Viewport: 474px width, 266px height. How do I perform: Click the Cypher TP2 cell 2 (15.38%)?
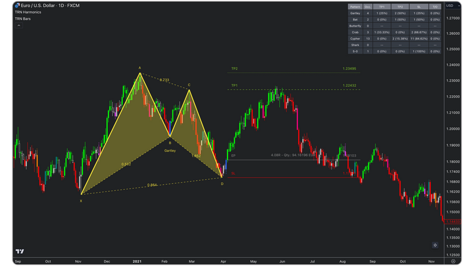401,38
